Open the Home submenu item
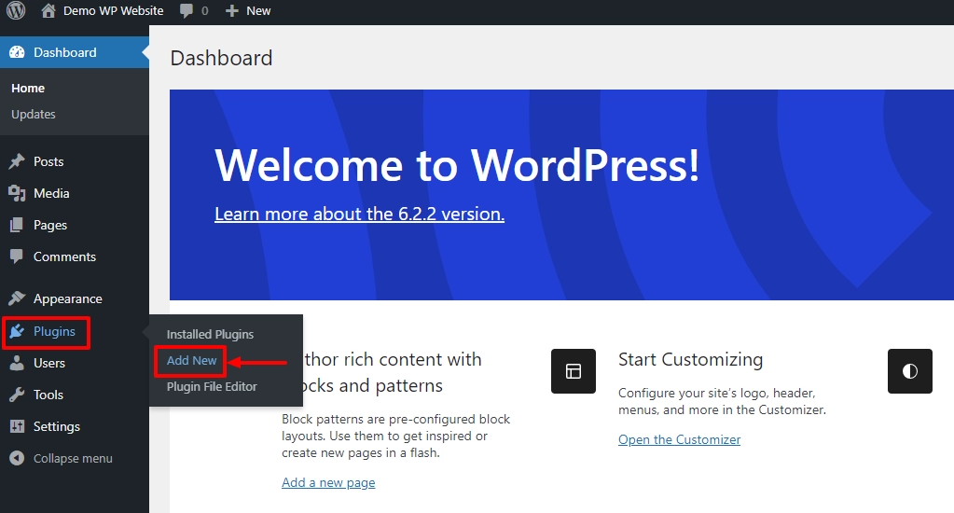The width and height of the screenshot is (954, 513). click(28, 89)
